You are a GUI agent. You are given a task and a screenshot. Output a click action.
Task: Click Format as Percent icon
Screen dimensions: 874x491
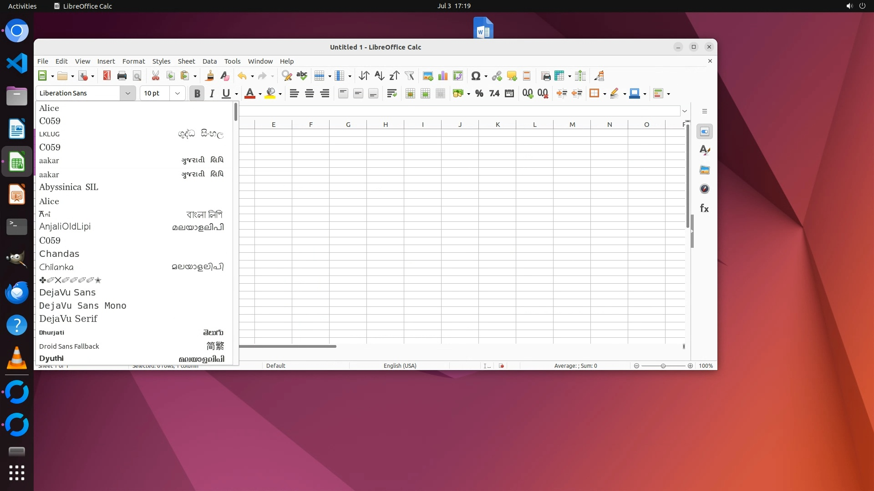pos(479,94)
